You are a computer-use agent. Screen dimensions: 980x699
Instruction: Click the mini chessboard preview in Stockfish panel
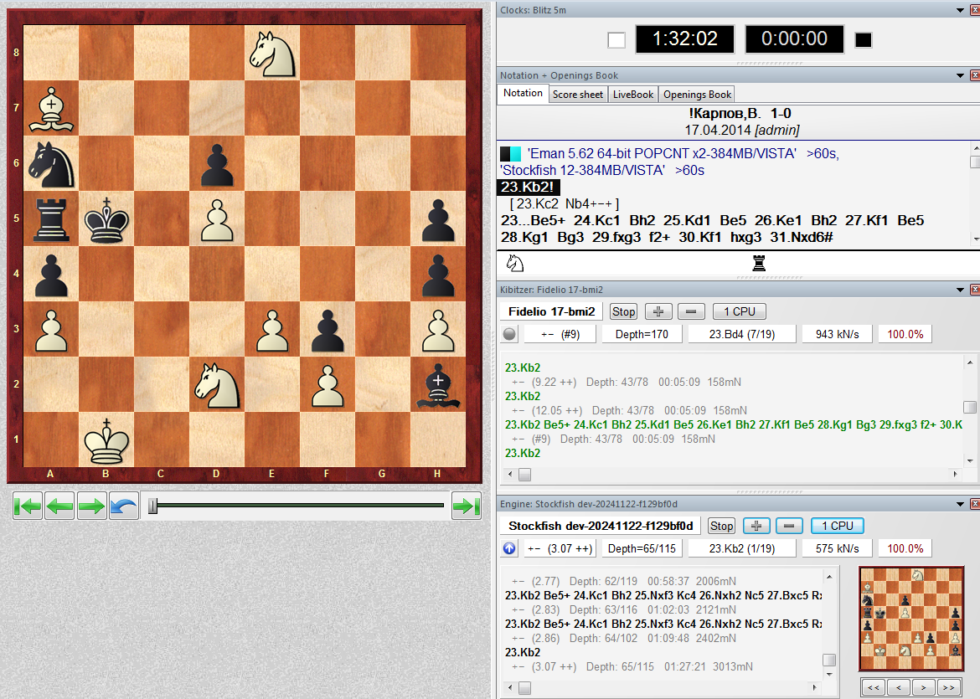point(911,619)
